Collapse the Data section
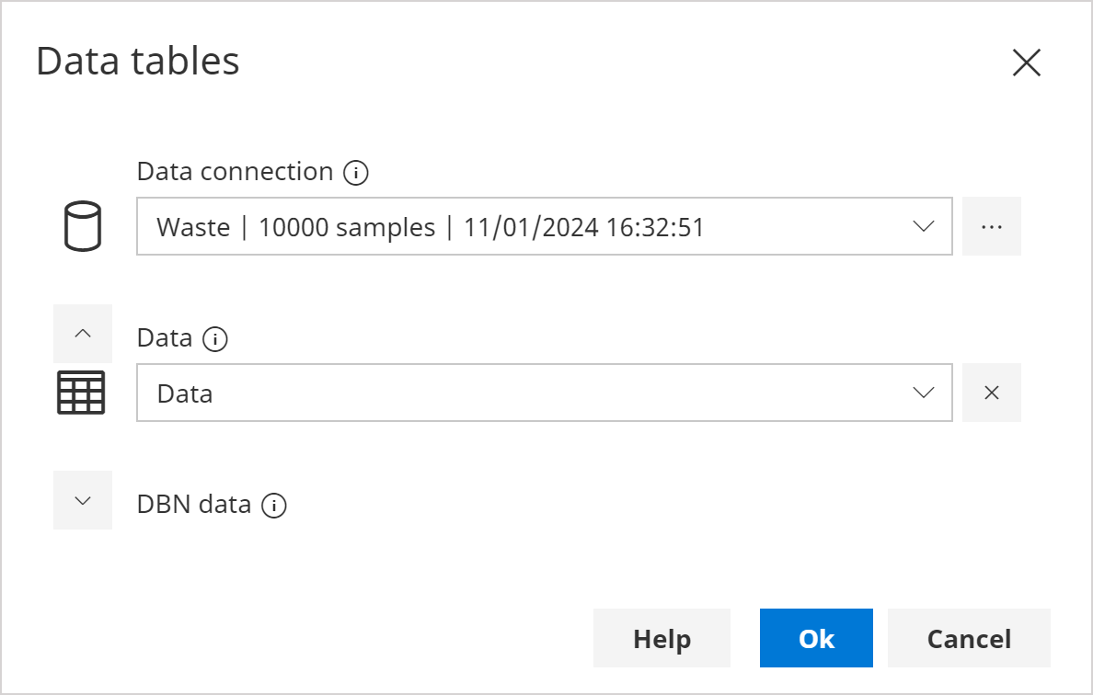Viewport: 1093px width, 695px height. click(x=82, y=334)
